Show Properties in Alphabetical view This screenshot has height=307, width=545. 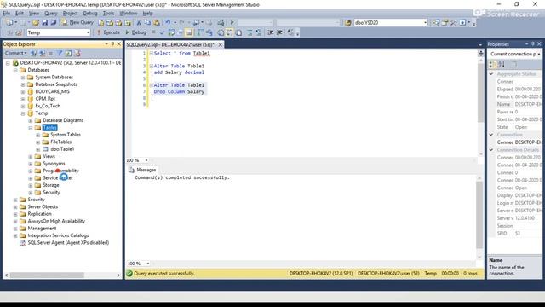pos(502,65)
